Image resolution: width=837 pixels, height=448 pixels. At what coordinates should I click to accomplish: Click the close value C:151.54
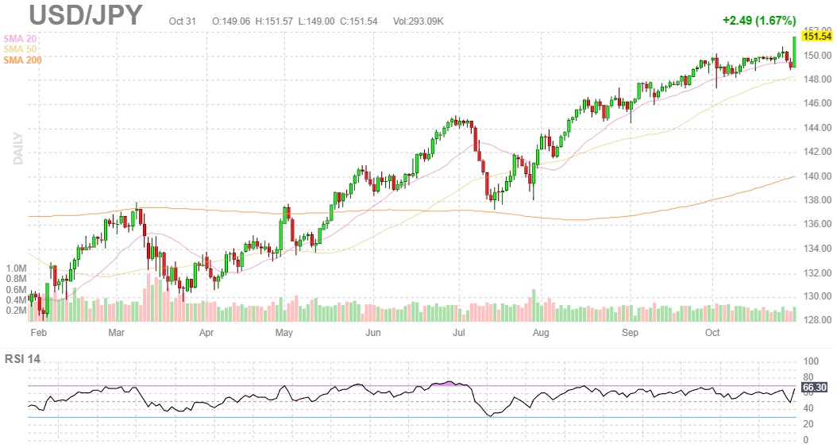359,21
